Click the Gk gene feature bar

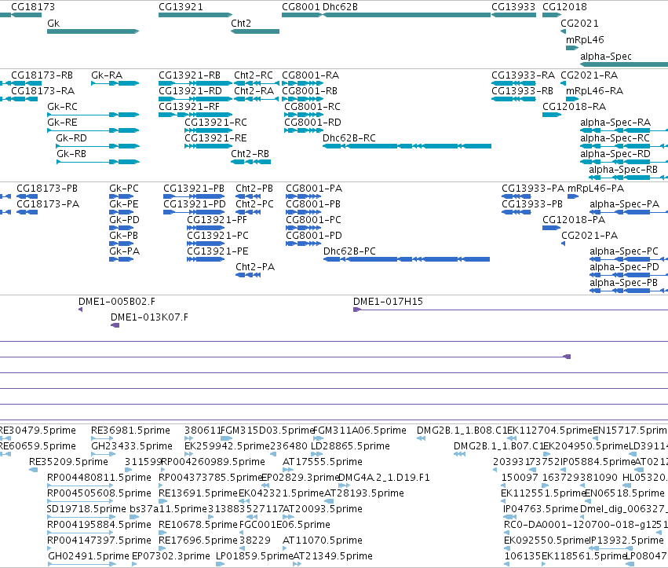[93, 31]
